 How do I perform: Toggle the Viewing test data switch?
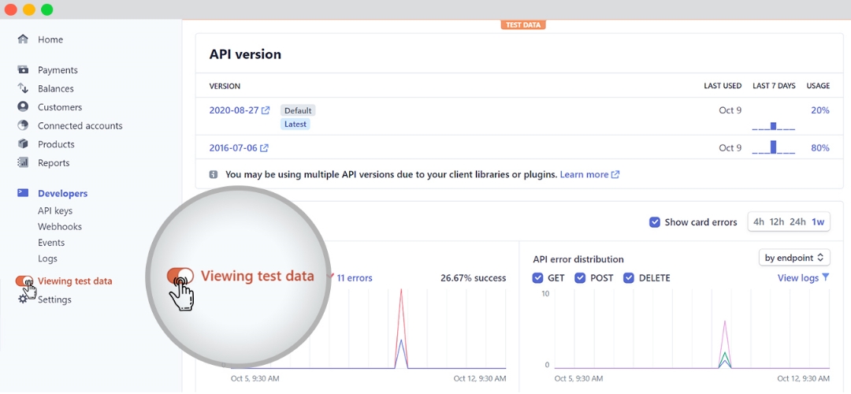[x=24, y=281]
